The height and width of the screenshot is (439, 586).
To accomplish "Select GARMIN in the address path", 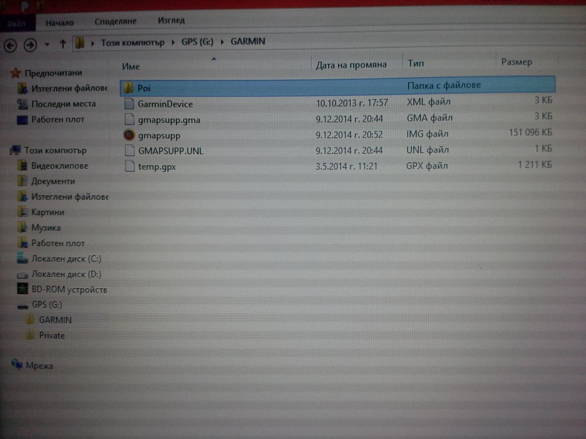I will (248, 41).
